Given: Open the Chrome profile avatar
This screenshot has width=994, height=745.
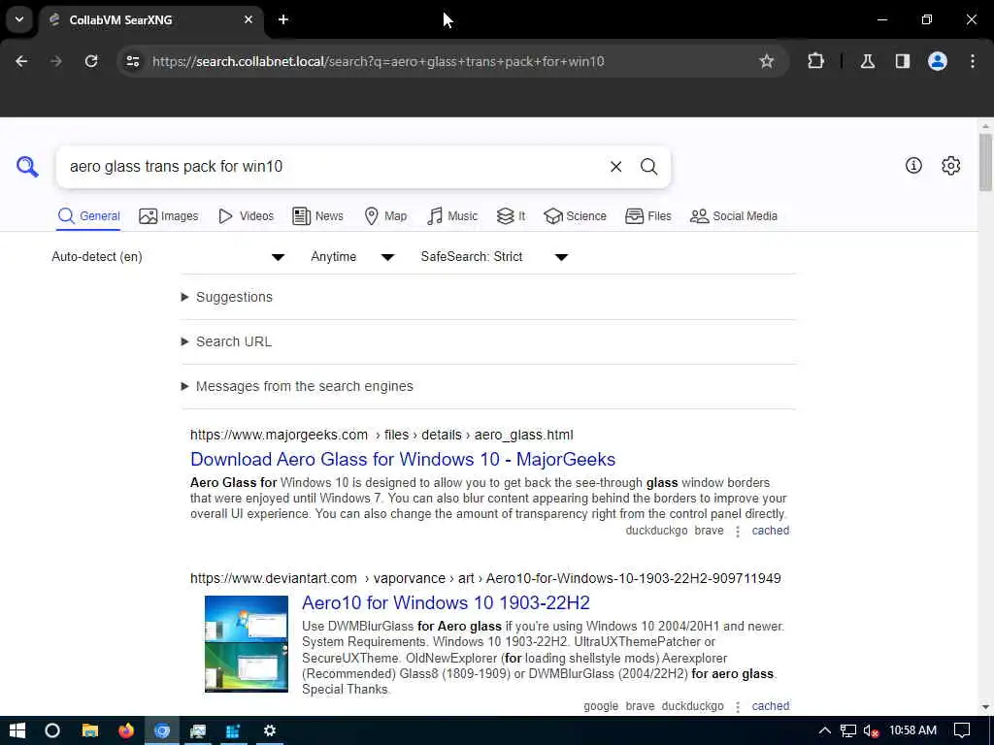Looking at the screenshot, I should (938, 61).
